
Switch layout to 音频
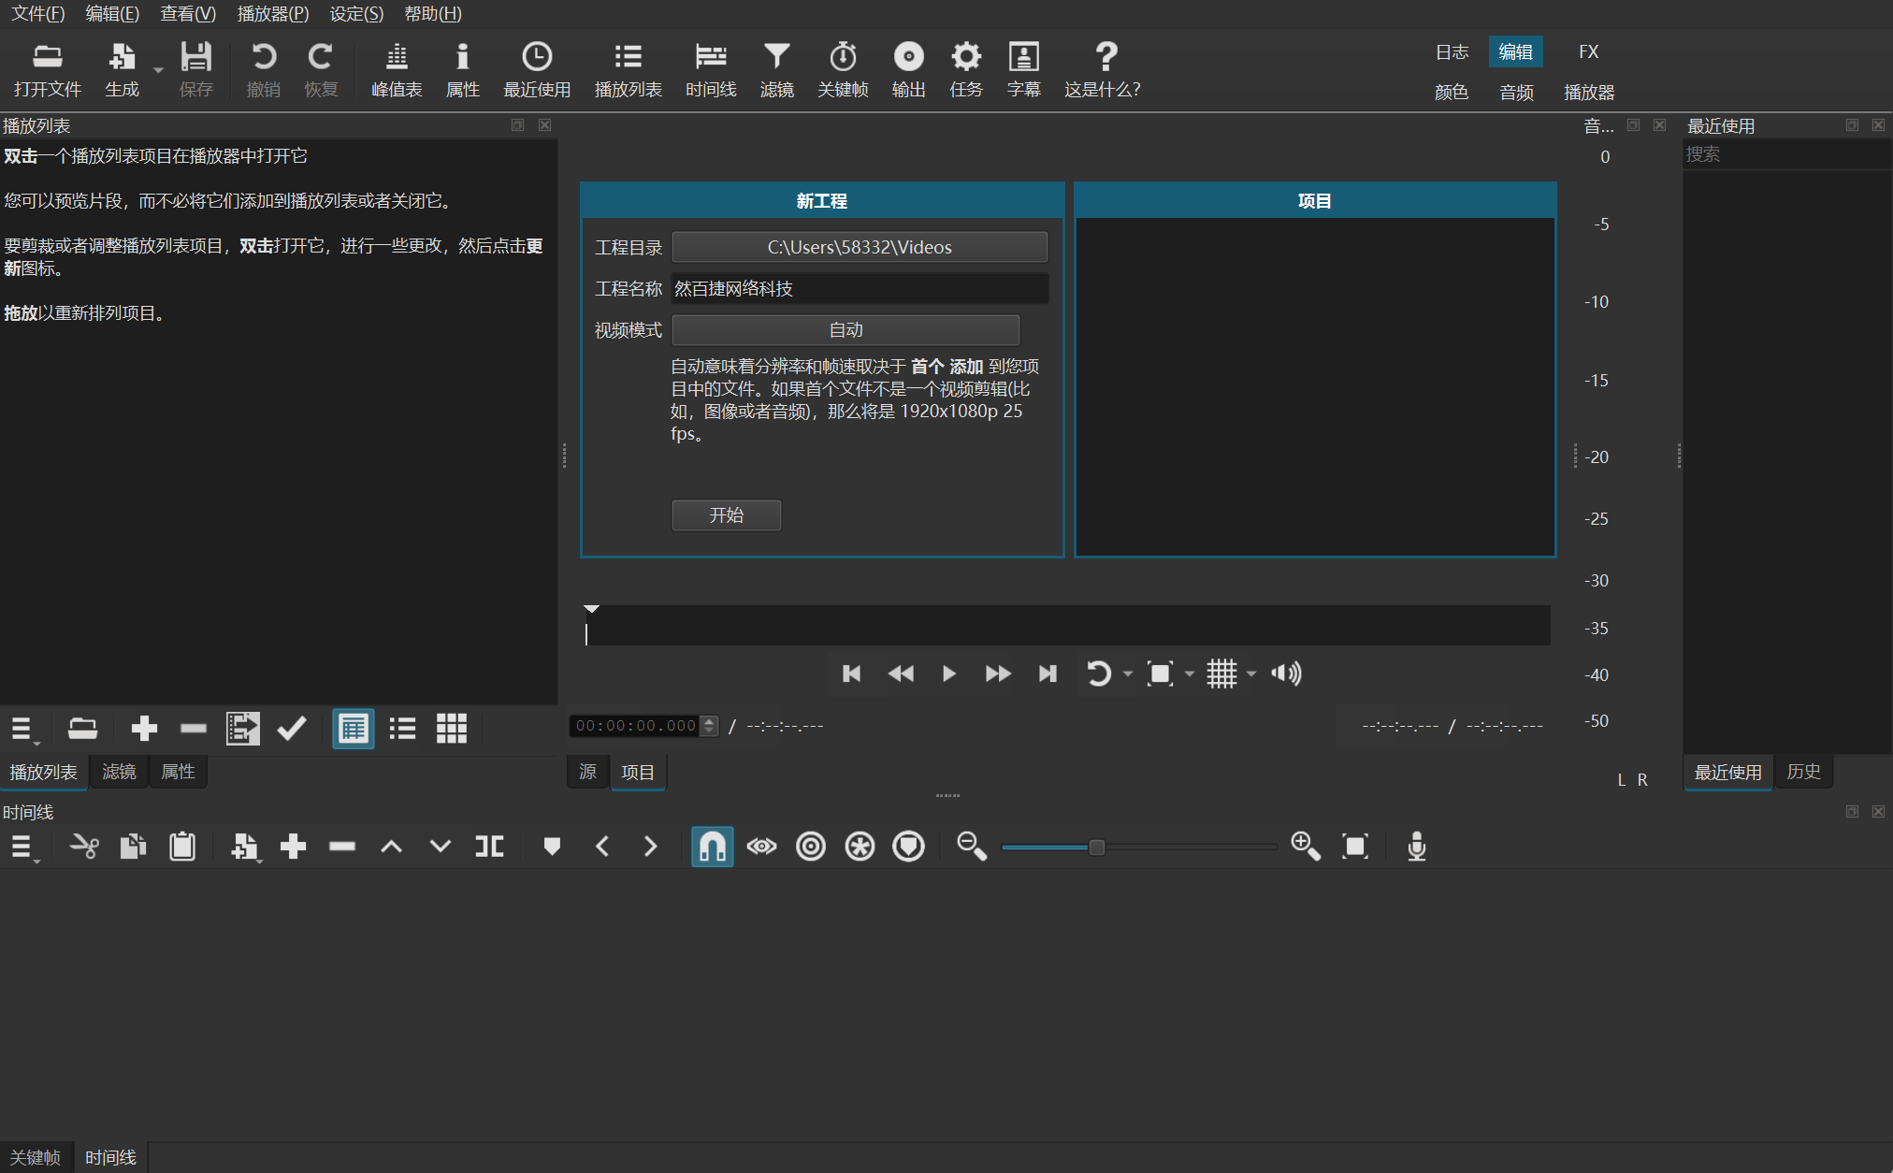[1516, 92]
